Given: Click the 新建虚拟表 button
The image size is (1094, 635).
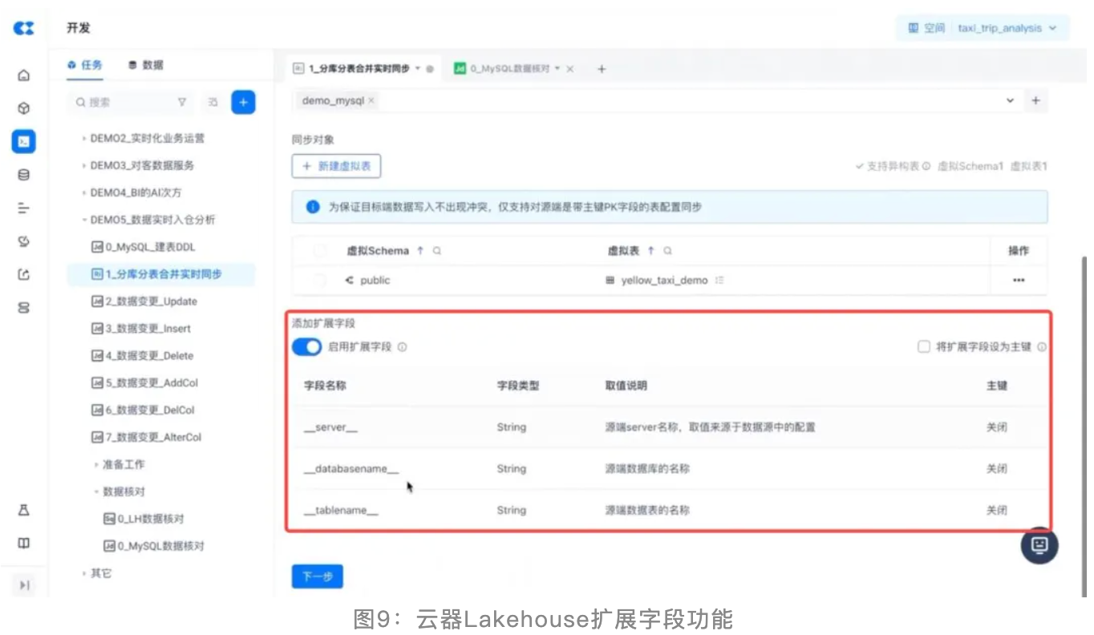Looking at the screenshot, I should coord(336,166).
